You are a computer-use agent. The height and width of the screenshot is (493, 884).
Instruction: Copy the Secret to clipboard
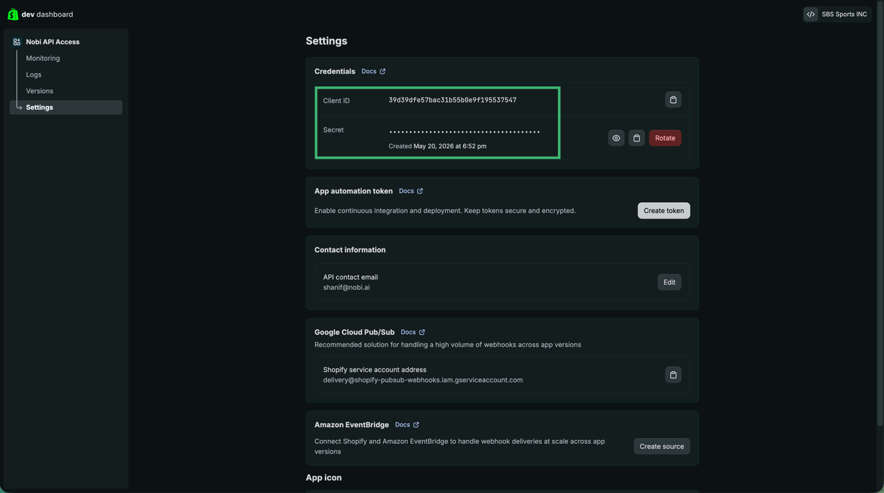[637, 138]
